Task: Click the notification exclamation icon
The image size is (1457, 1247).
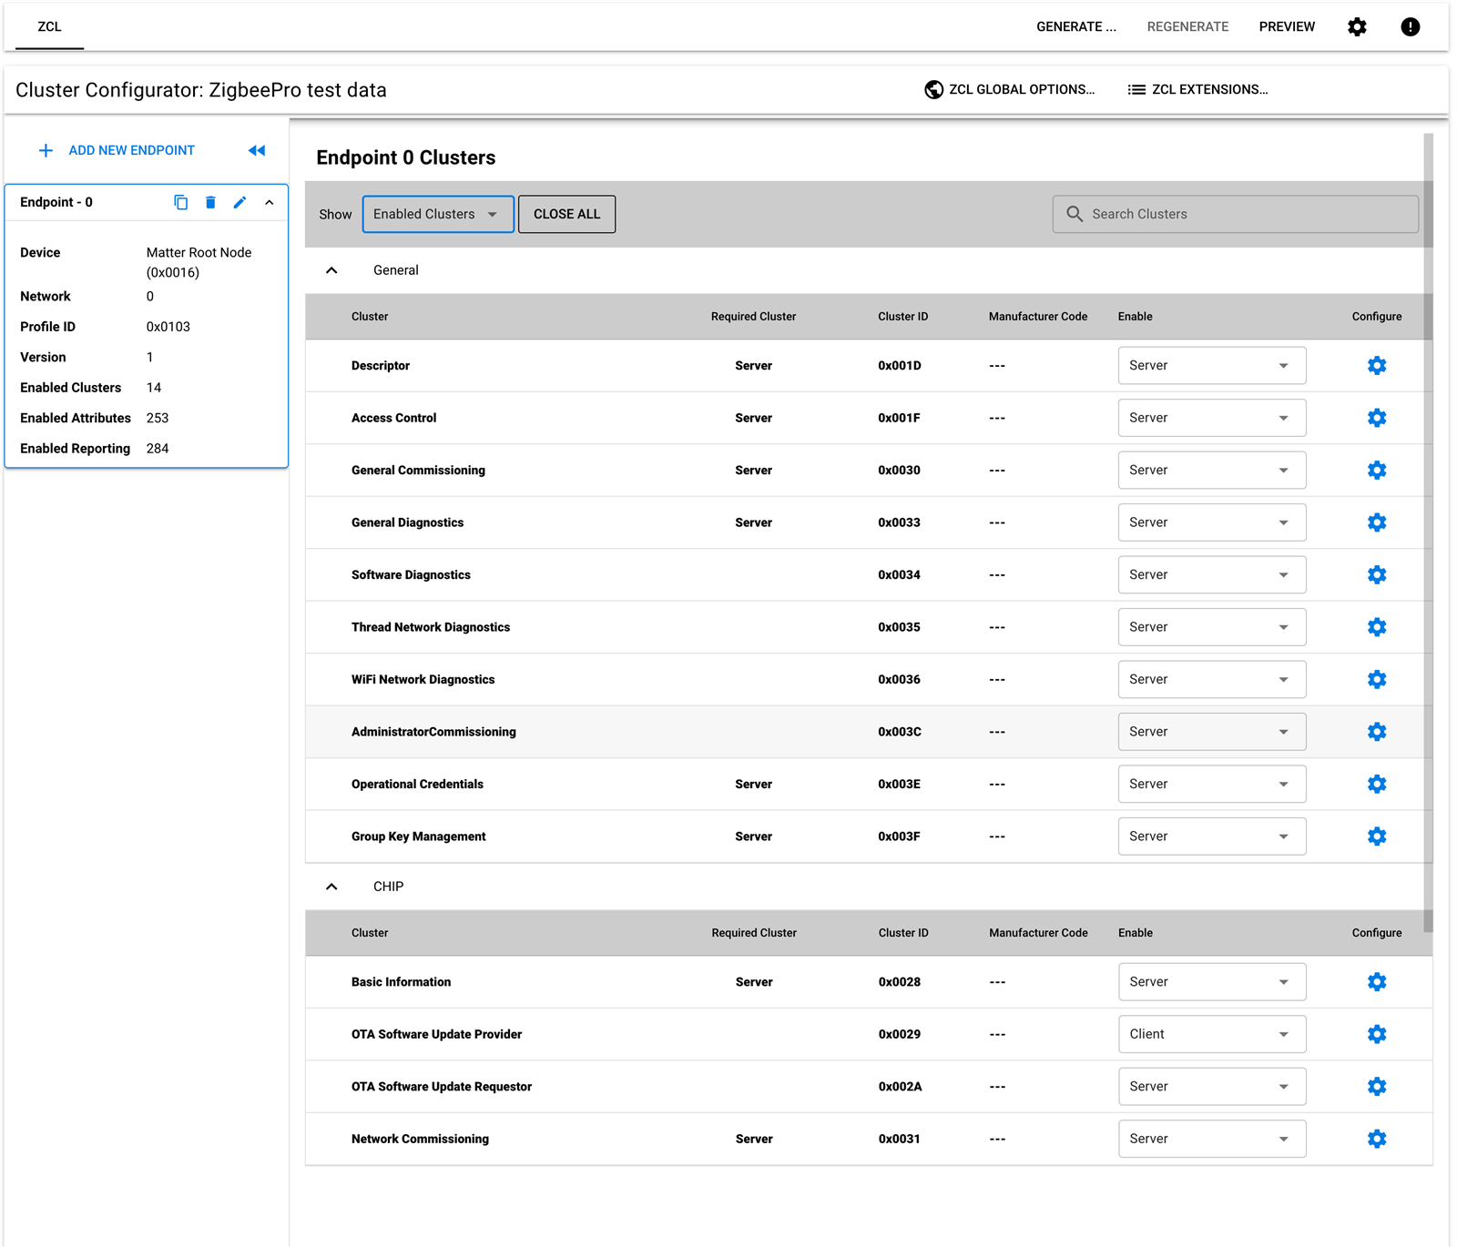Action: coord(1410,26)
